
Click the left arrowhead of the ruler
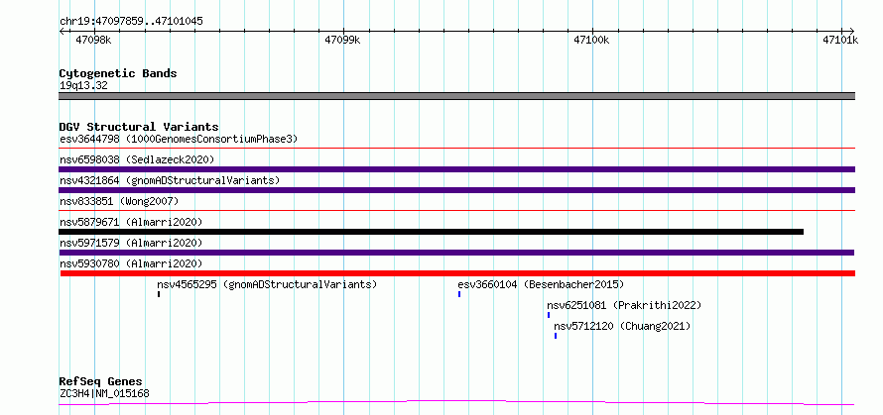tap(62, 31)
